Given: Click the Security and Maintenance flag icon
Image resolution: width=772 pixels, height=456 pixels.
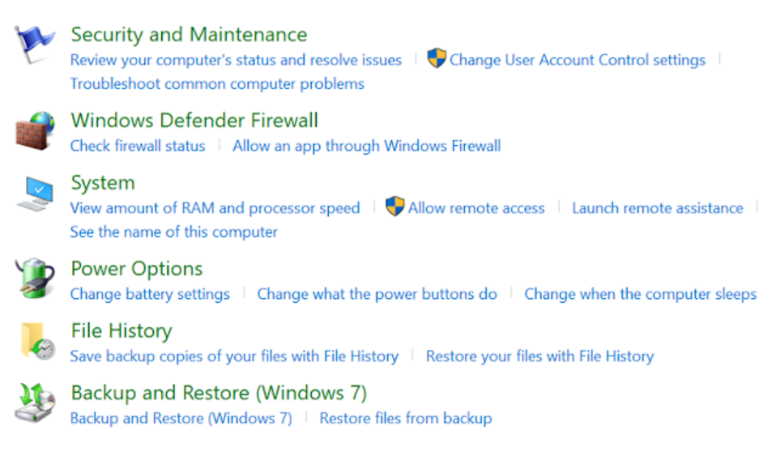Looking at the screenshot, I should pyautogui.click(x=35, y=45).
